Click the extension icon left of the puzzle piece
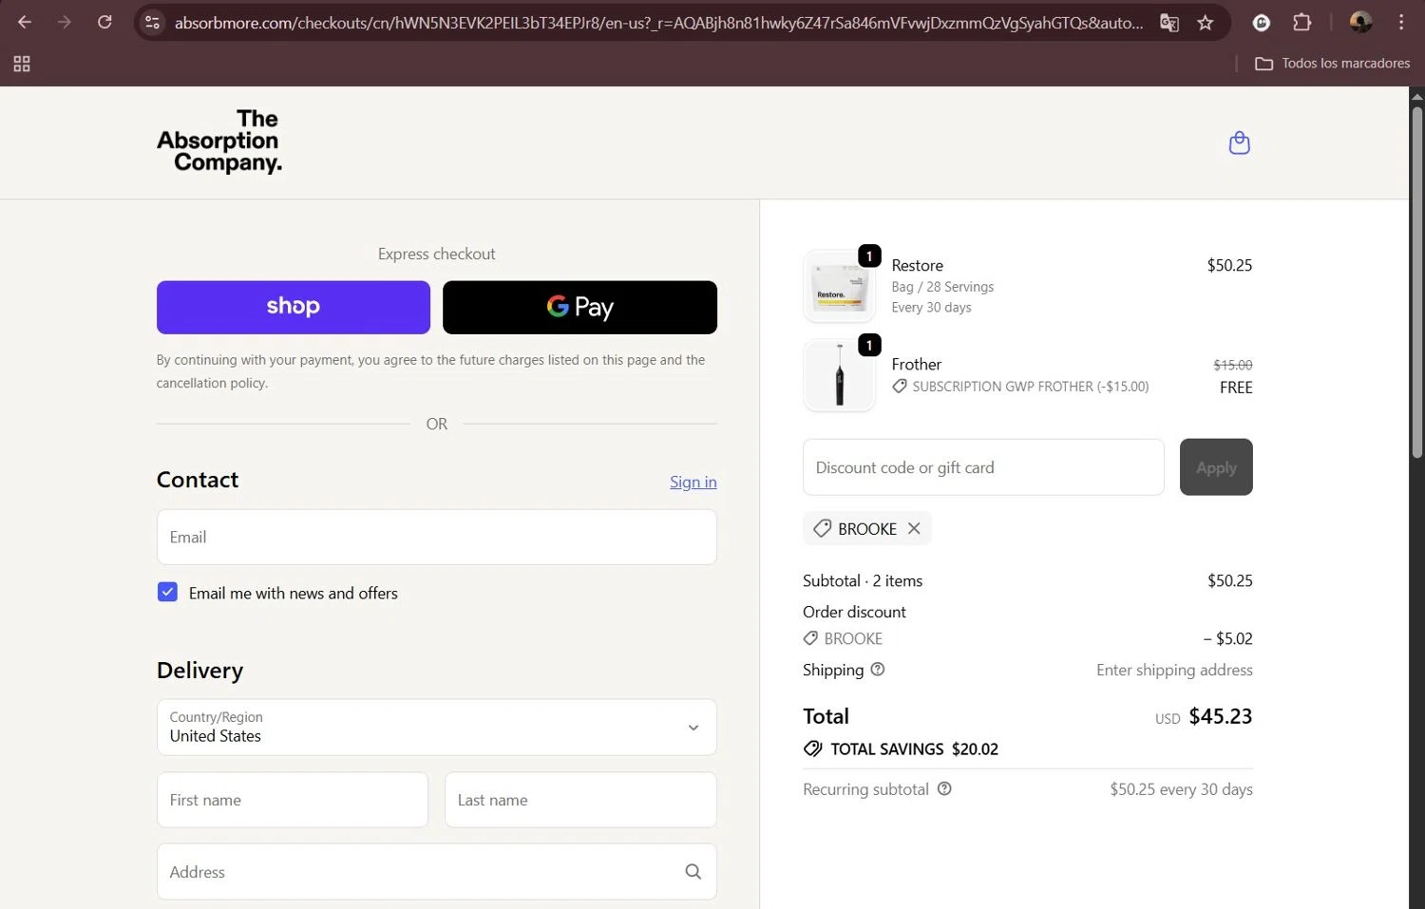 [1262, 22]
